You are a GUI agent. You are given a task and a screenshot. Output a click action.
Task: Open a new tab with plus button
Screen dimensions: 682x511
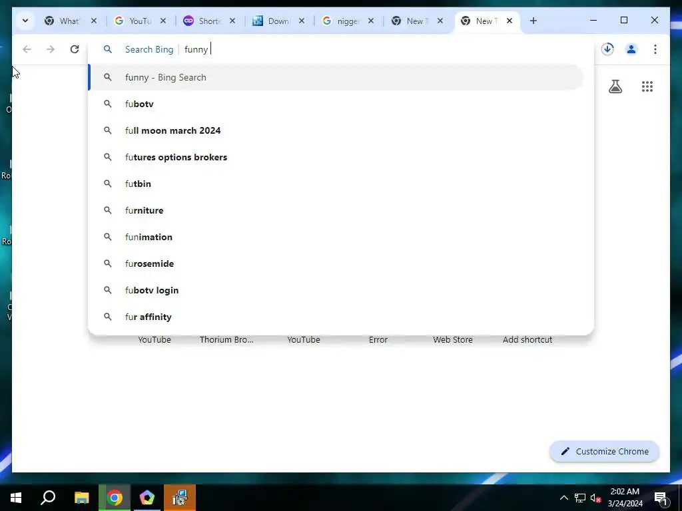coord(533,21)
